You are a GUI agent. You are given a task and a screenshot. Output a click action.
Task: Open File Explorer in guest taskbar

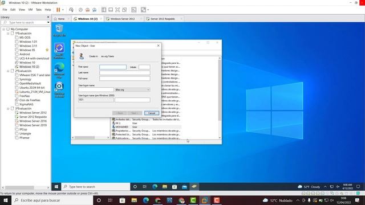[x=165, y=187]
